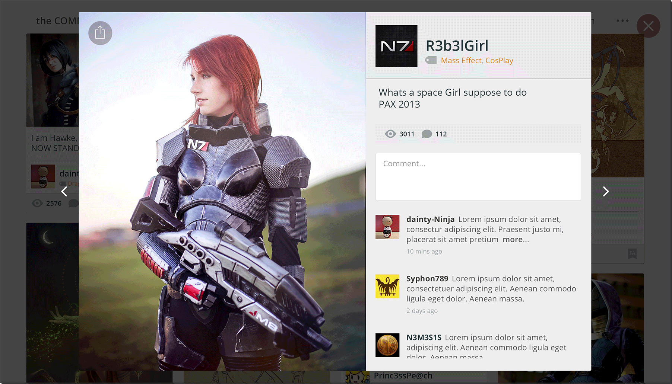
Task: Click the 10 mins ago timestamp
Action: [424, 252]
